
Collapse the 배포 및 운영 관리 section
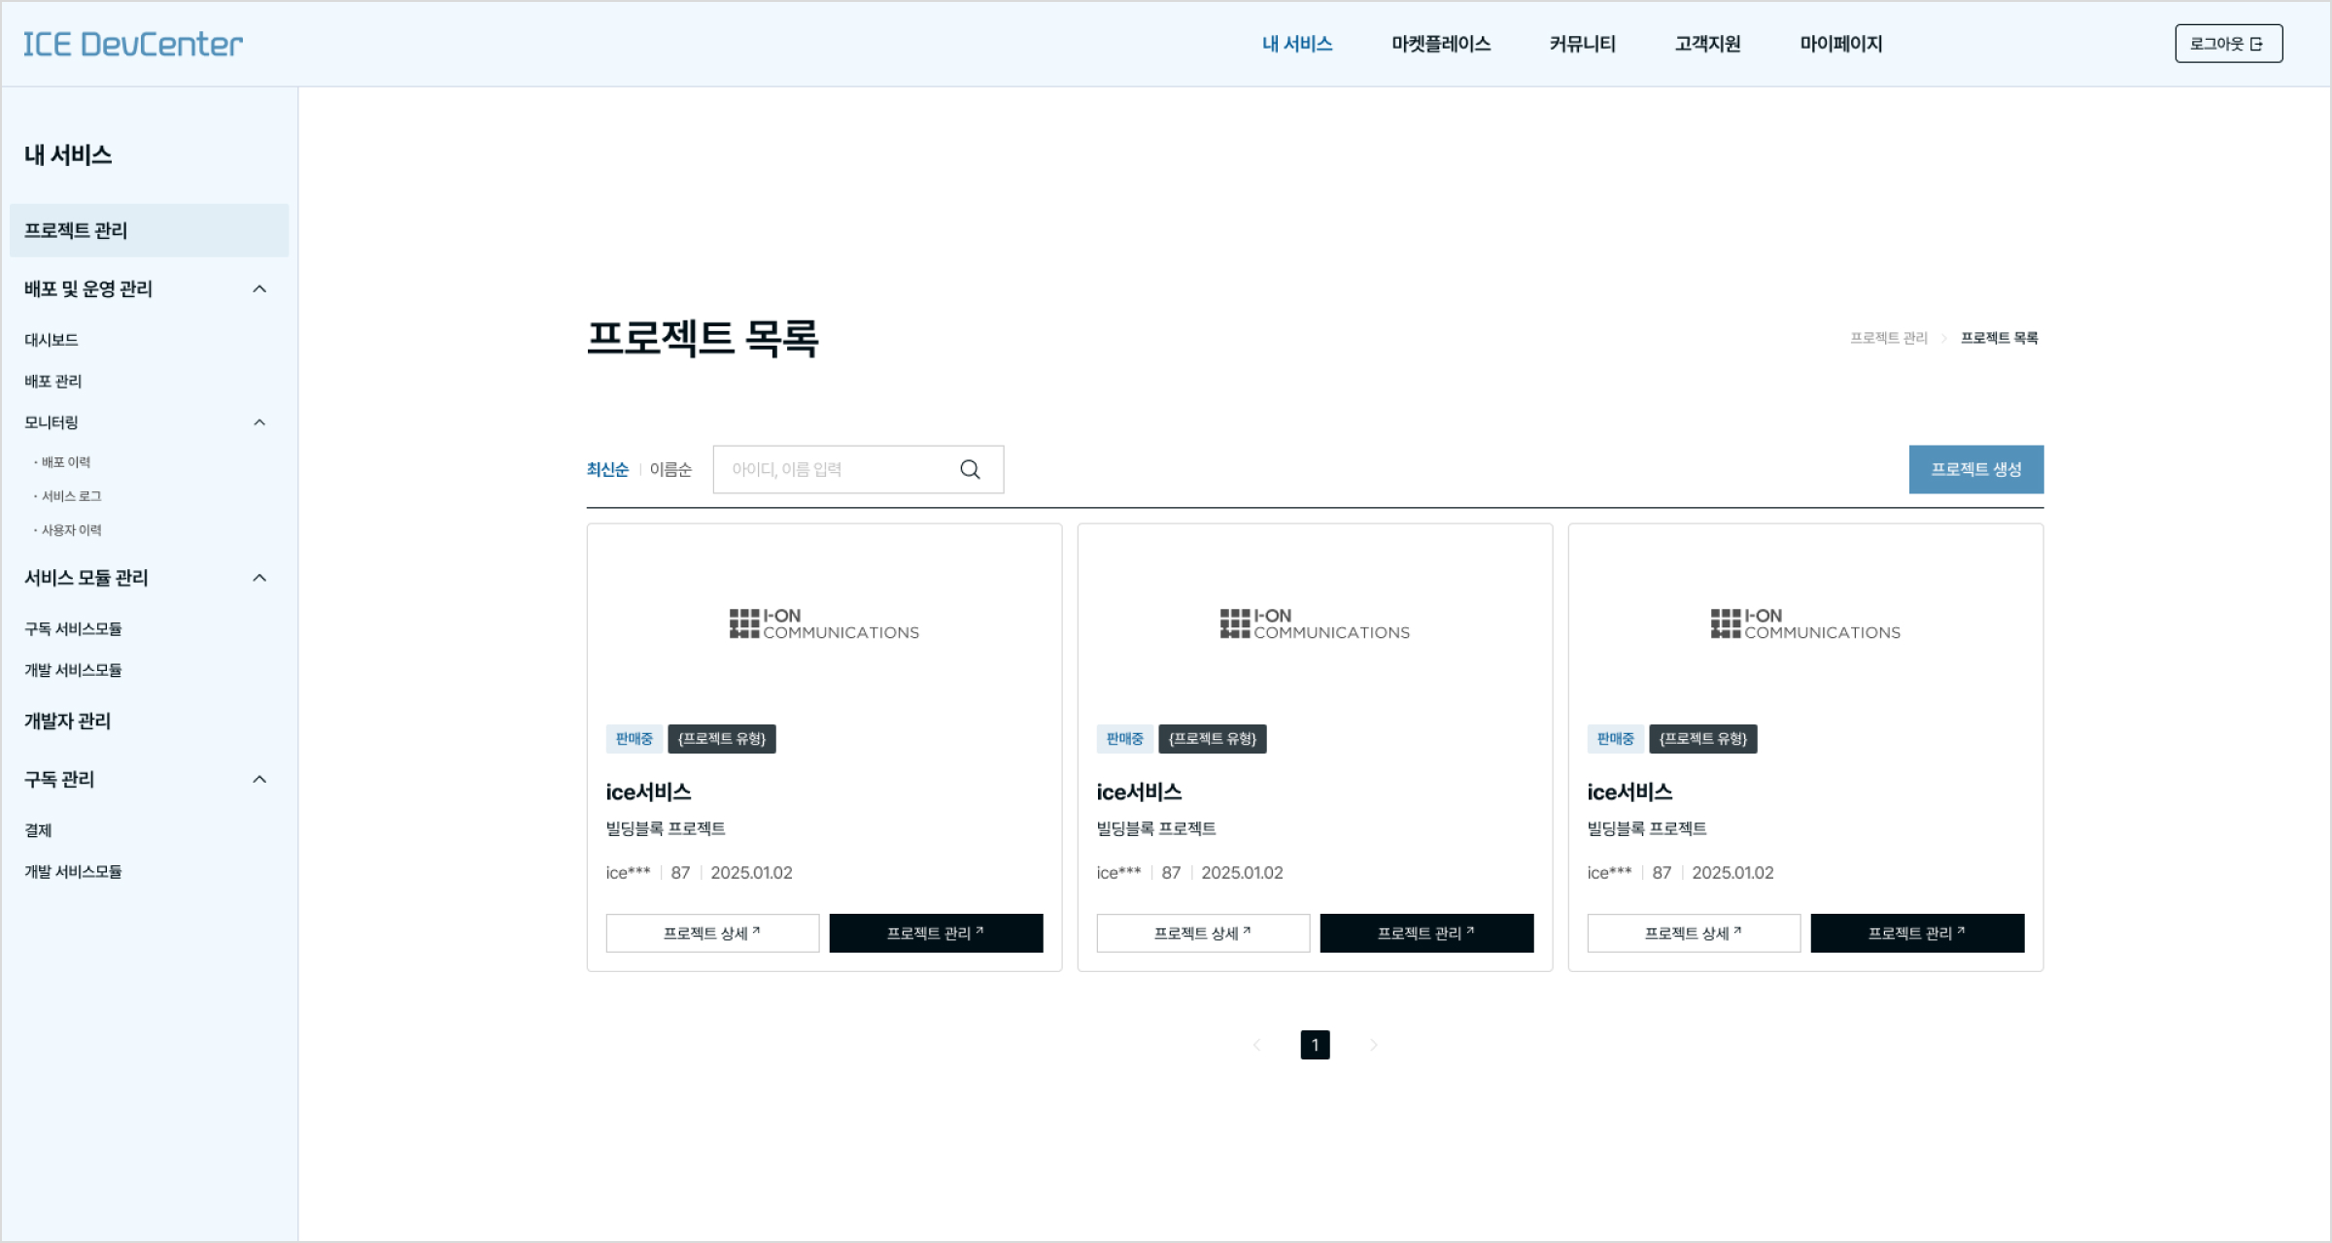click(x=258, y=288)
